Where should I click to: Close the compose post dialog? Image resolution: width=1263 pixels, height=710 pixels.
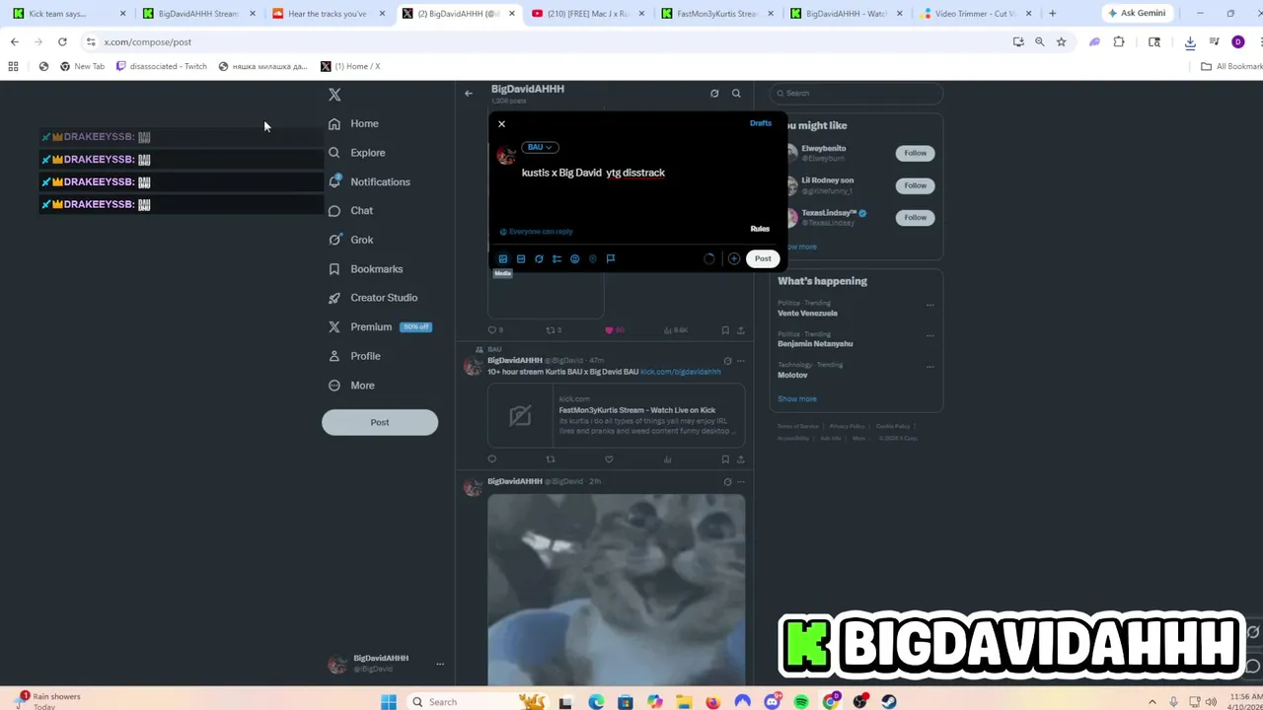point(501,124)
